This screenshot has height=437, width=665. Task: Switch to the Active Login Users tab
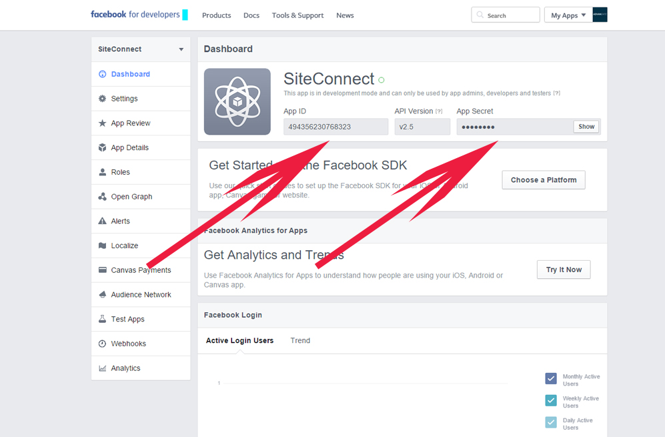(x=239, y=341)
